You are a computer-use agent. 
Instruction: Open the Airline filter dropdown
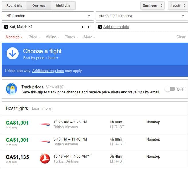[52, 37]
